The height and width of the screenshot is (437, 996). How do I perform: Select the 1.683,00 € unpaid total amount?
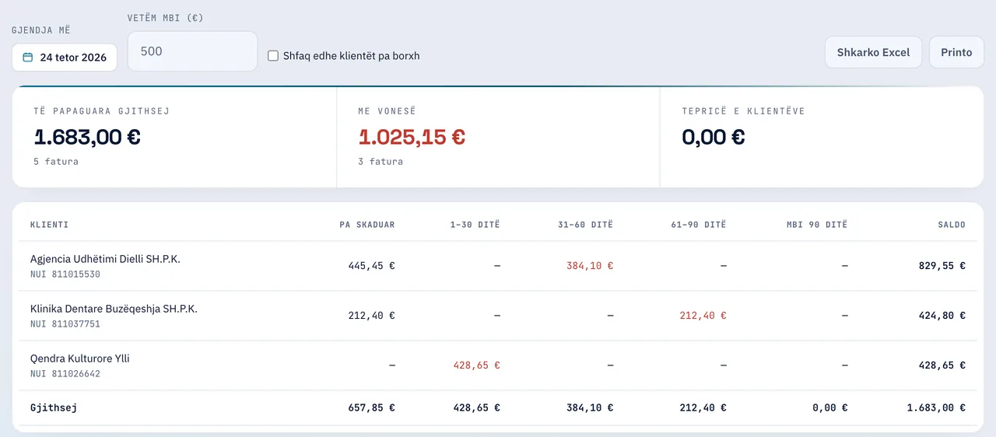point(87,137)
